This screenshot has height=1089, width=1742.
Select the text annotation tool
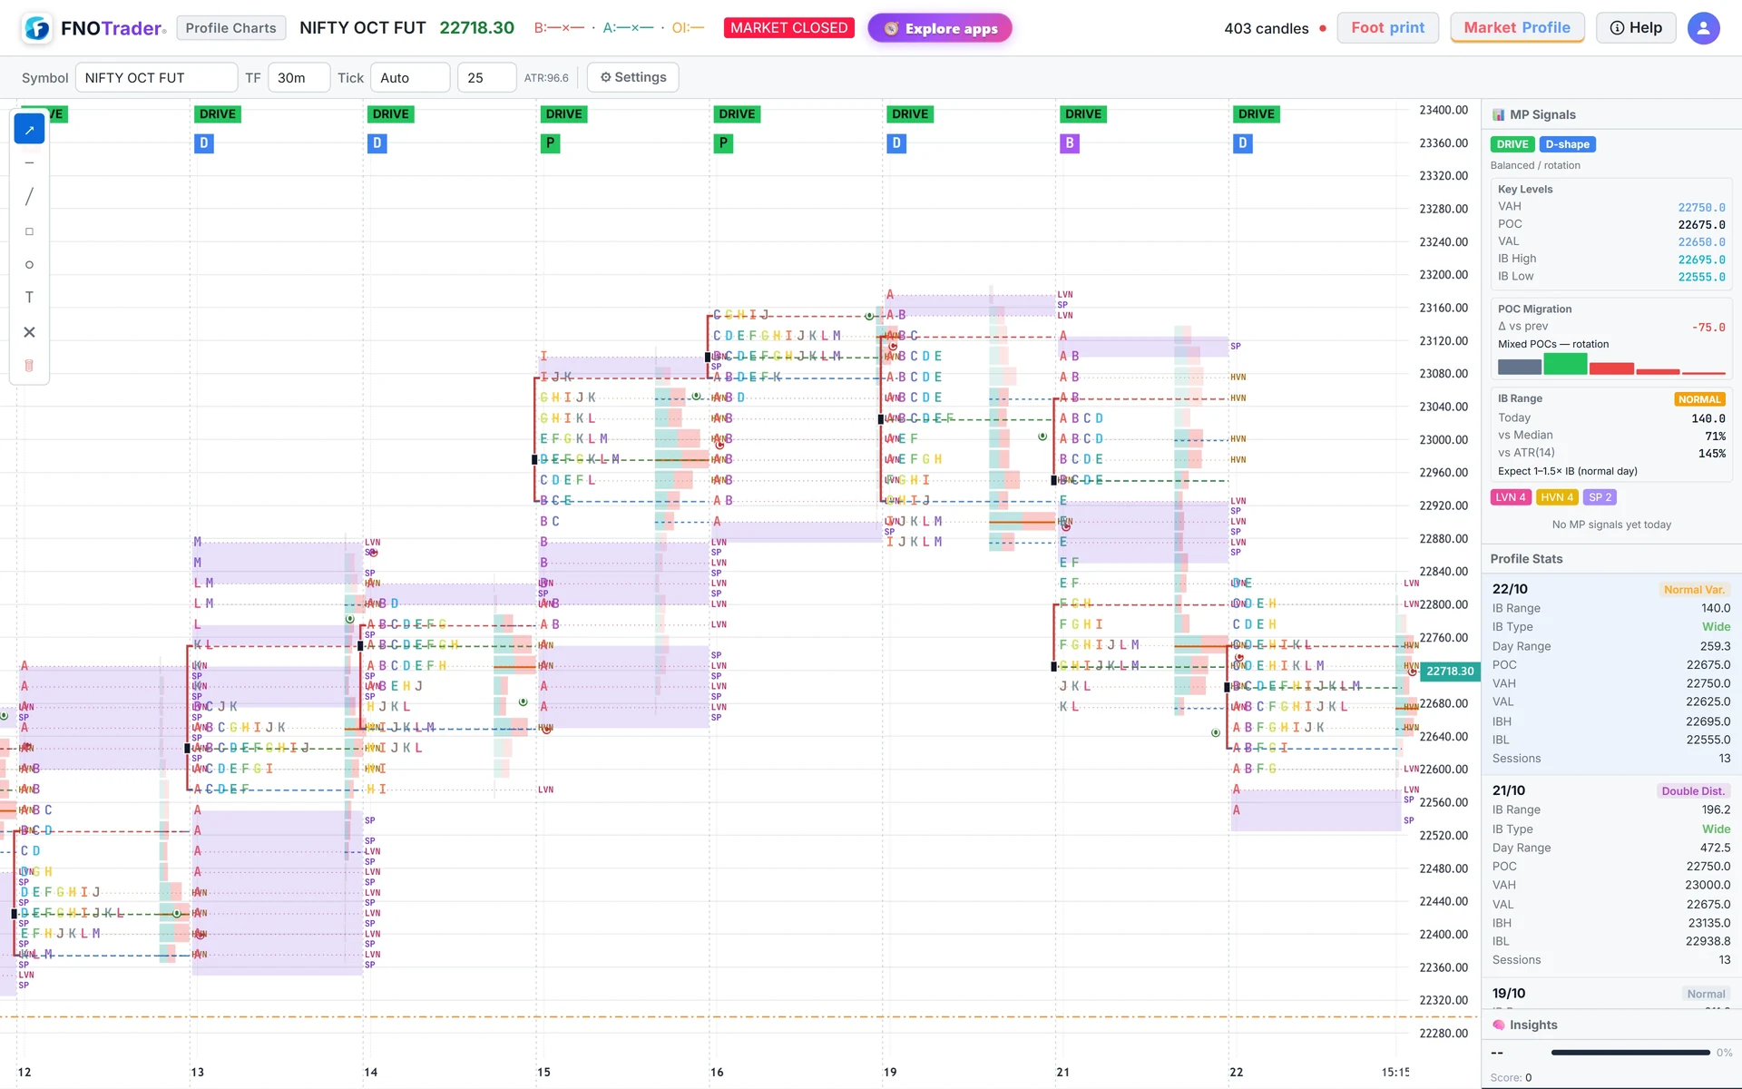click(29, 298)
